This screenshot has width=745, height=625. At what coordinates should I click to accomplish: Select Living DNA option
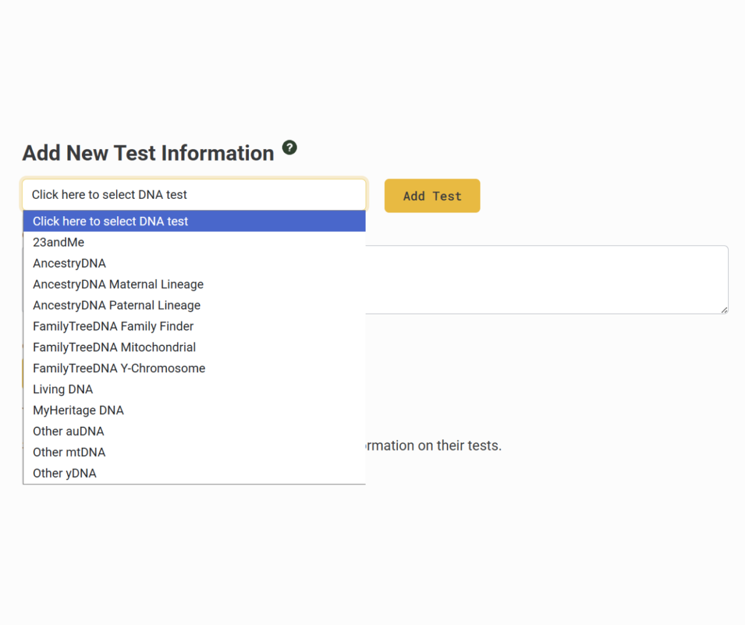194,390
